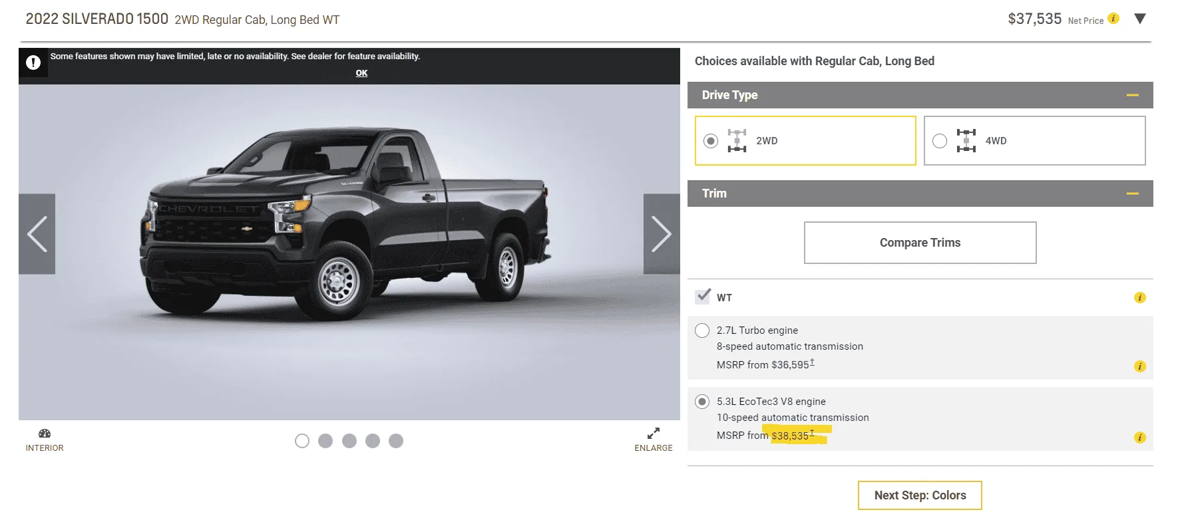Click the 4WD drivetrain icon
The height and width of the screenshot is (520, 1182).
tap(966, 141)
